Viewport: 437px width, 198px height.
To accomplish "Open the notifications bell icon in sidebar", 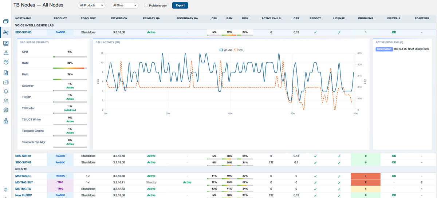I will click(6, 91).
